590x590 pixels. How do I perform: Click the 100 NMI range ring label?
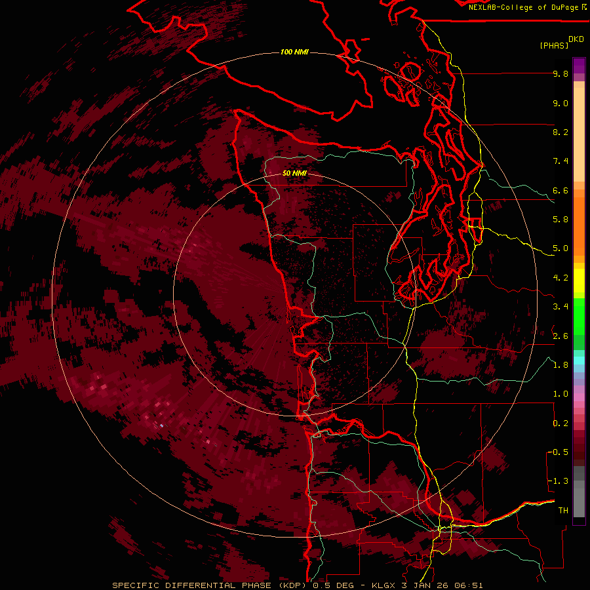coord(294,52)
